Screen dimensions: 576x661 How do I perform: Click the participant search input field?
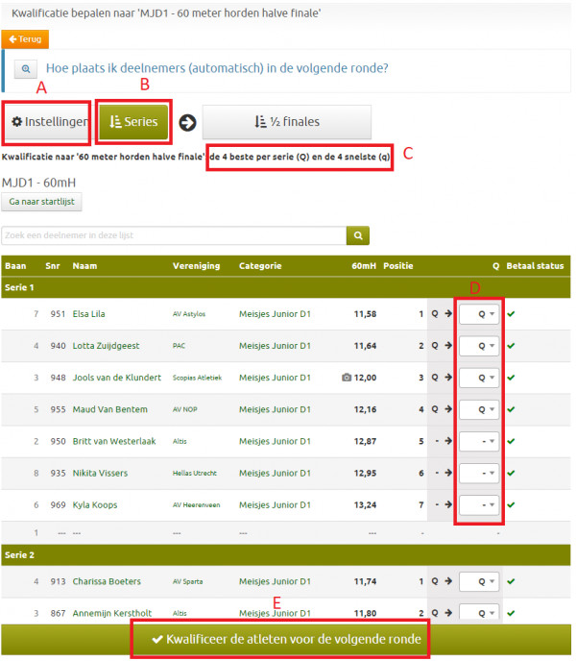tap(174, 235)
